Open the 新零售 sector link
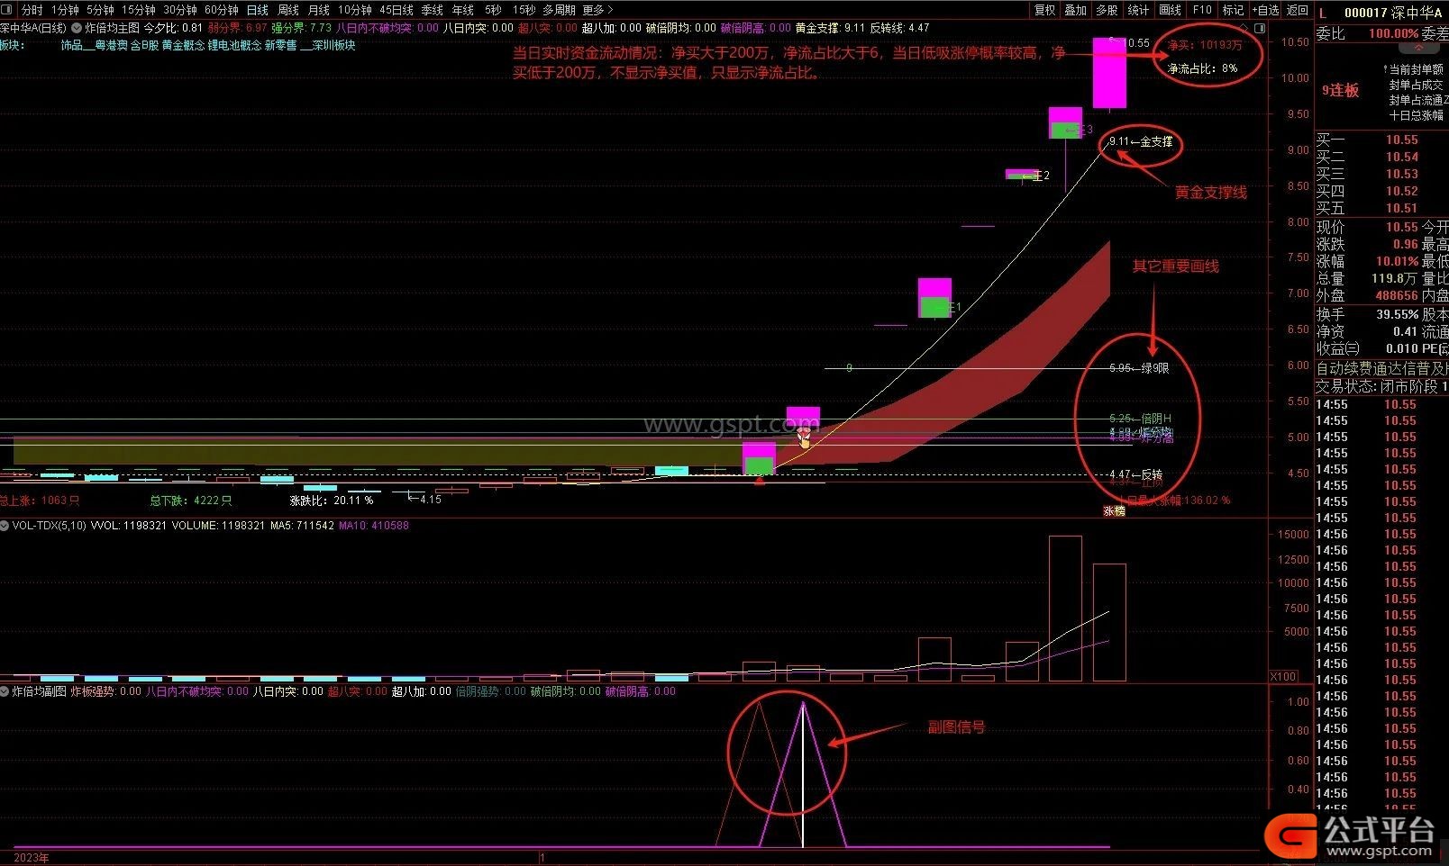 pyautogui.click(x=280, y=45)
